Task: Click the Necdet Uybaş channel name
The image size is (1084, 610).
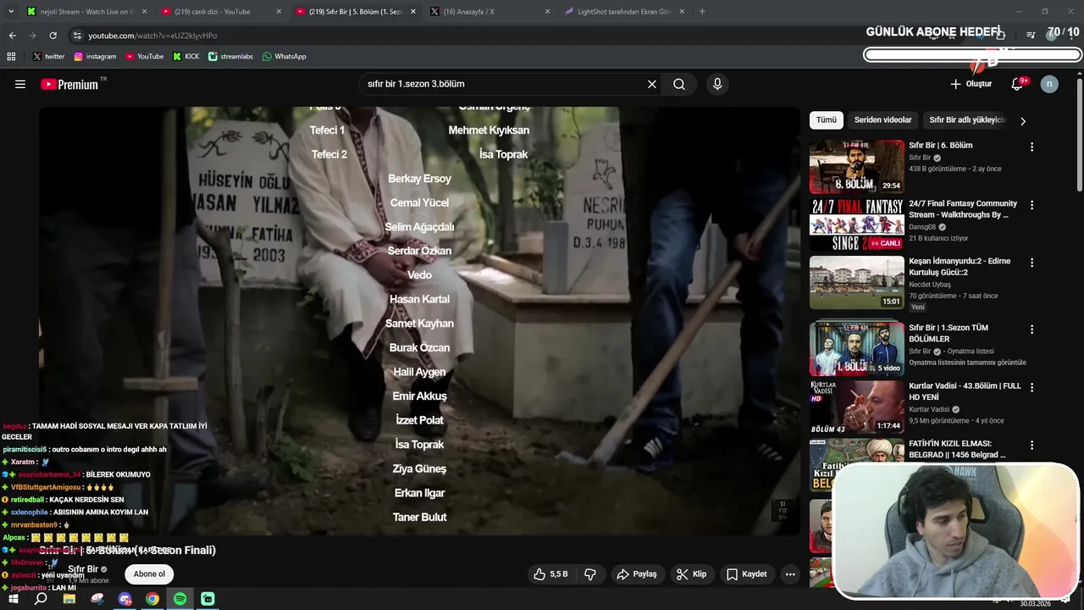Action: tap(932, 285)
